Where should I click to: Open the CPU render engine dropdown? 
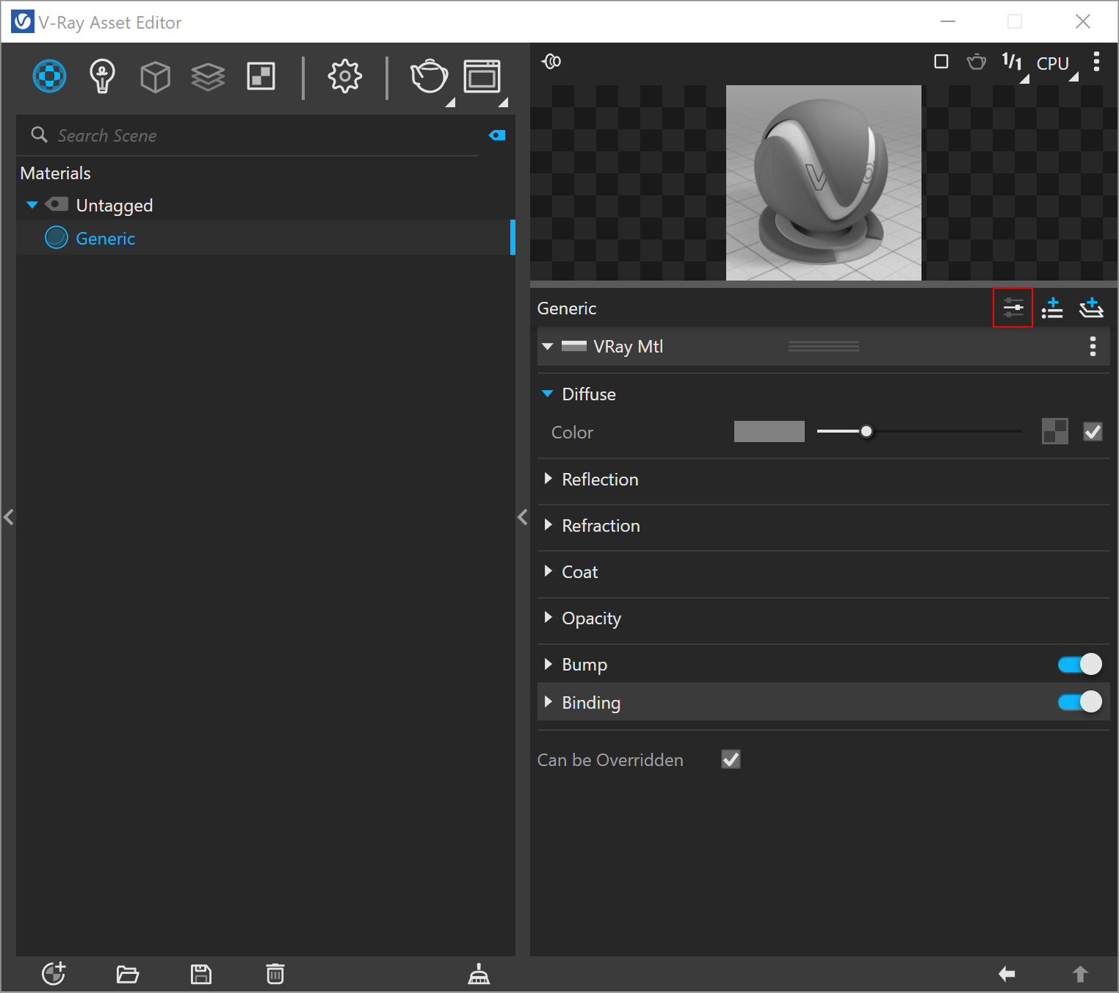(1054, 64)
